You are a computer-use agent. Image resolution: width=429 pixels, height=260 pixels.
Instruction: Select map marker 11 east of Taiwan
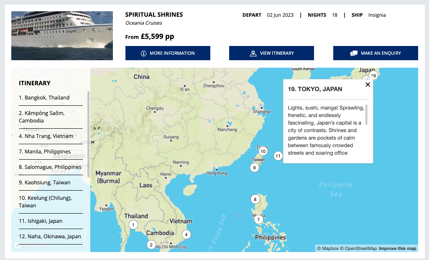pyautogui.click(x=278, y=156)
